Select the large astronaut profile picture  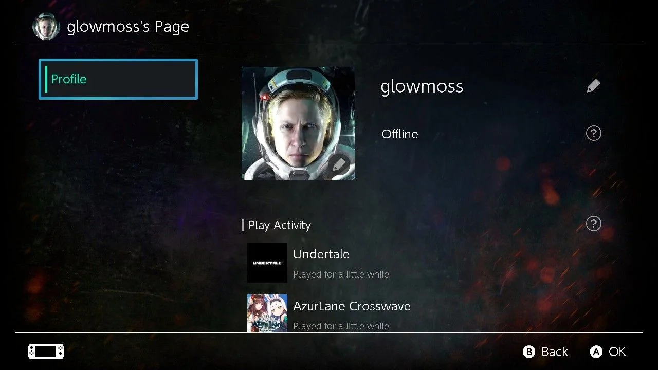click(298, 123)
